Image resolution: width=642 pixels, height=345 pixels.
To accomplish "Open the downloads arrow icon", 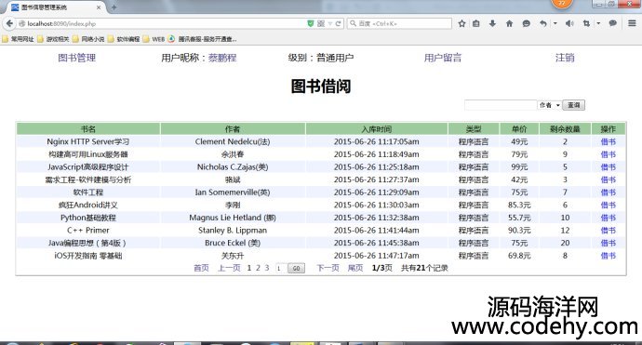I will point(492,24).
